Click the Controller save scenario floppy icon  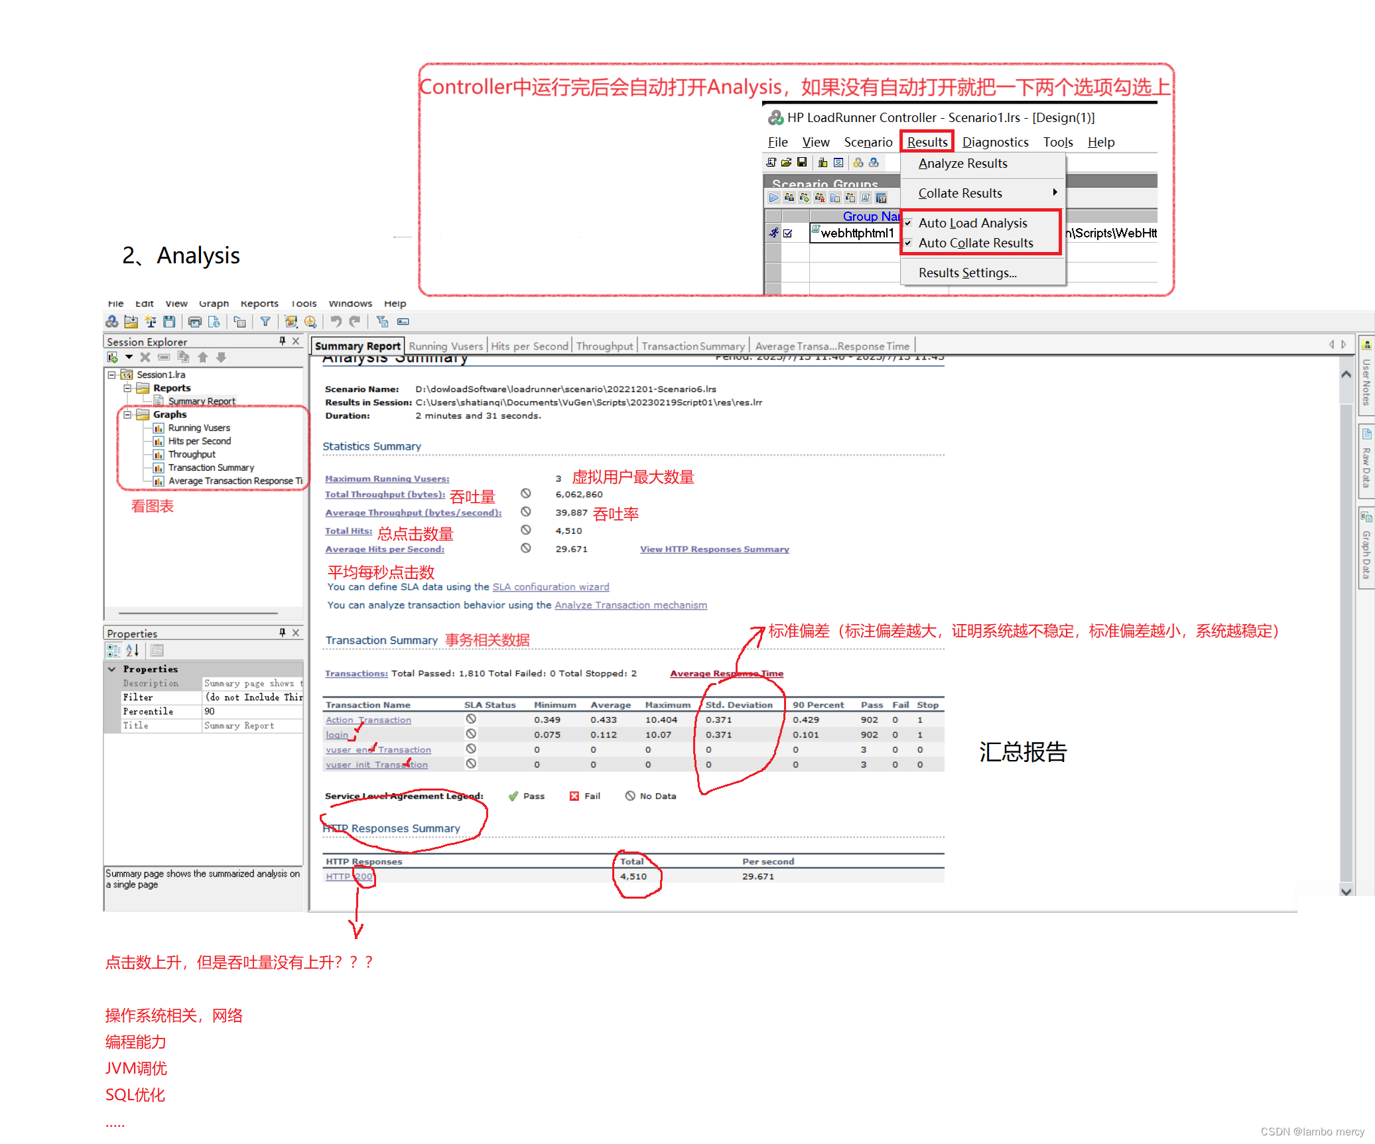802,162
